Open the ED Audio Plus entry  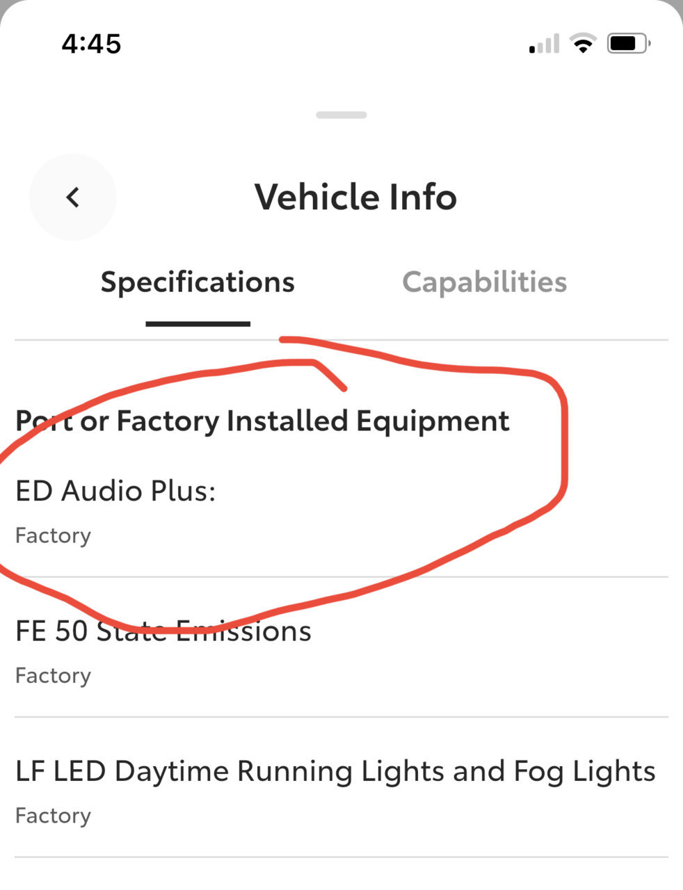point(341,511)
